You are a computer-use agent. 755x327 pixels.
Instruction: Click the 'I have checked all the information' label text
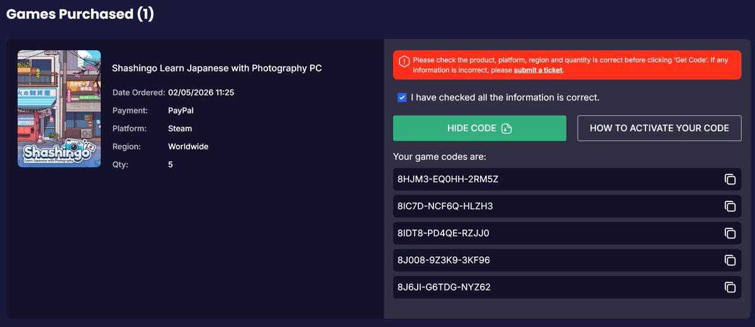[x=505, y=98]
